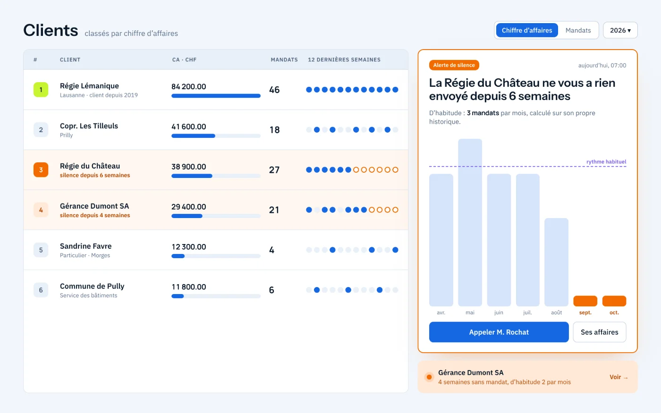This screenshot has width=661, height=413.
Task: Click the orange dot icon in the Gérance Dumont alert
Action: 429,377
